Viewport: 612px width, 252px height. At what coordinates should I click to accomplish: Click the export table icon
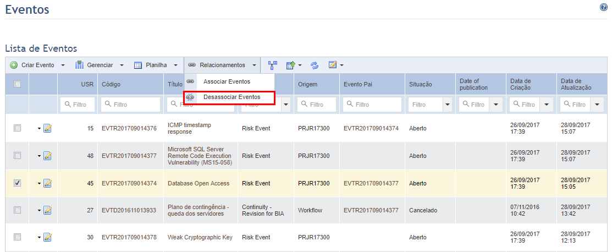[291, 65]
